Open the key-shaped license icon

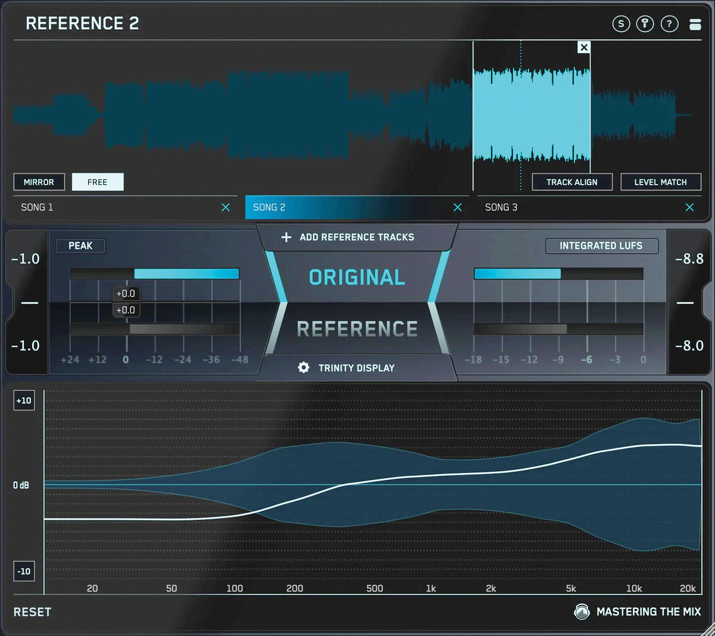(645, 24)
